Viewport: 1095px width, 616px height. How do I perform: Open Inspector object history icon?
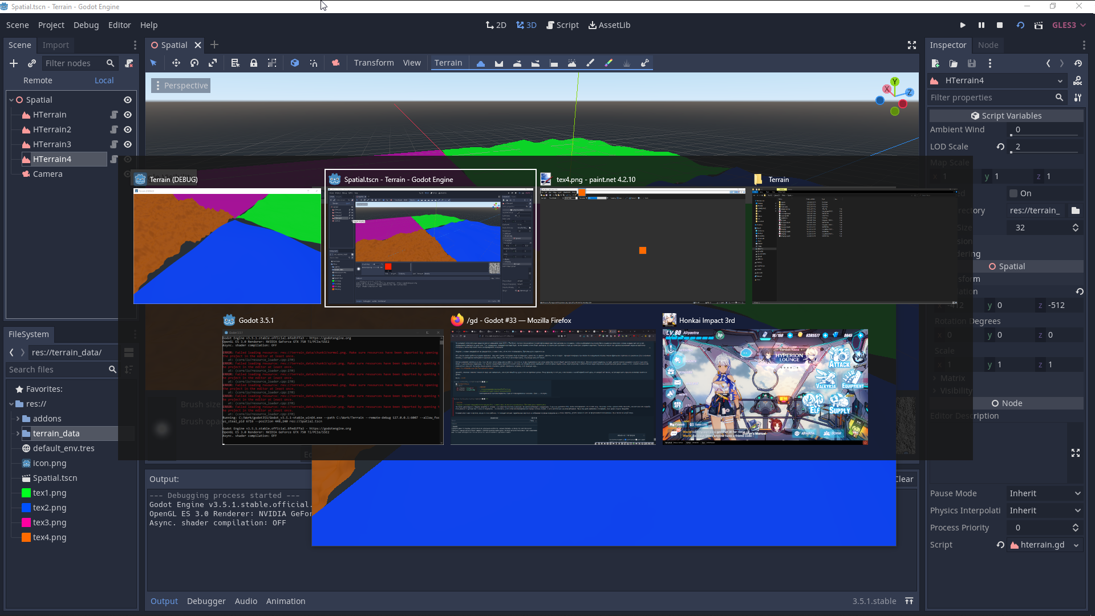pos(1078,63)
